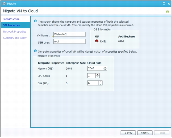Viewport: 172px width, 138px height.
Task: Click the 64bit architecture value
Action: tap(121, 41)
